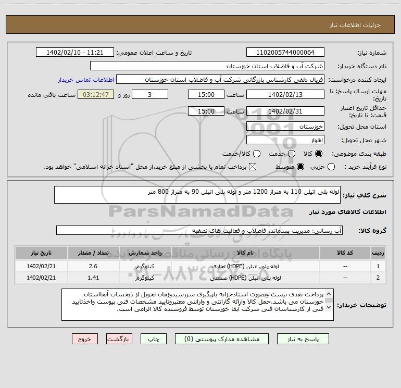Image resolution: width=401 pixels, height=388 pixels.
Task: Click the پاسخ به نیاز button
Action: coord(303,339)
